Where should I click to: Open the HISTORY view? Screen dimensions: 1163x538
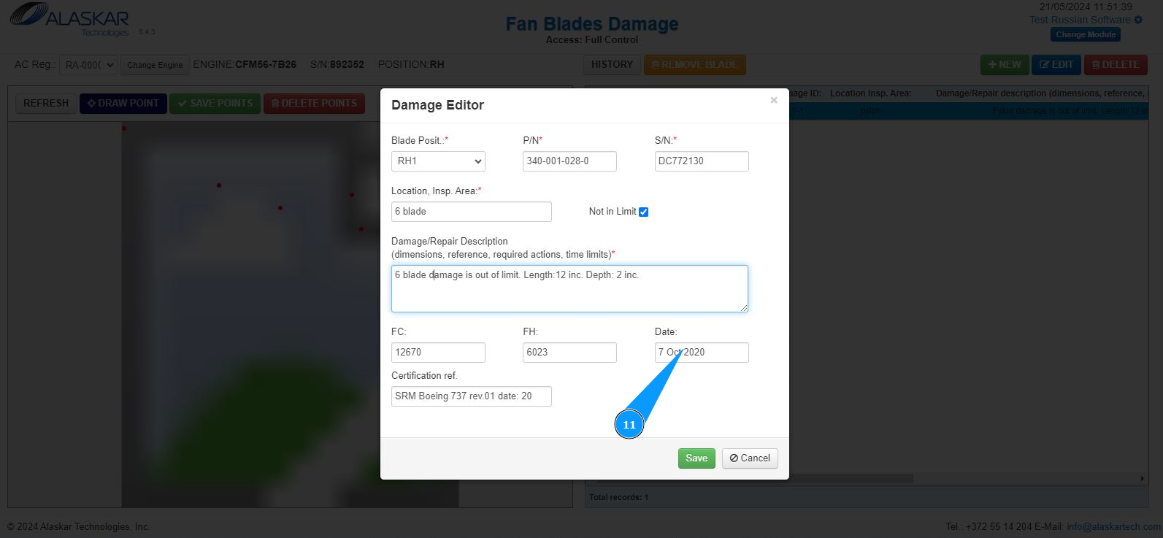click(612, 65)
